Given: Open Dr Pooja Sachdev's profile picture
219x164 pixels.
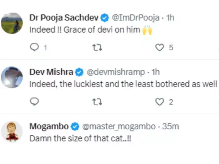Looking at the screenshot, I should click(12, 23).
